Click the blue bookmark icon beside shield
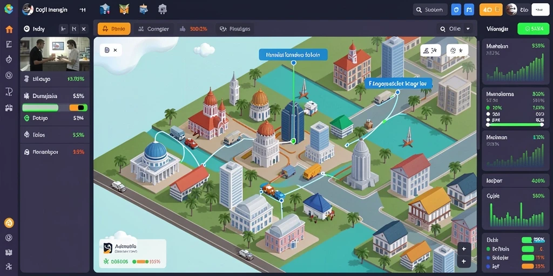This screenshot has width=553, height=276. pyautogui.click(x=469, y=10)
